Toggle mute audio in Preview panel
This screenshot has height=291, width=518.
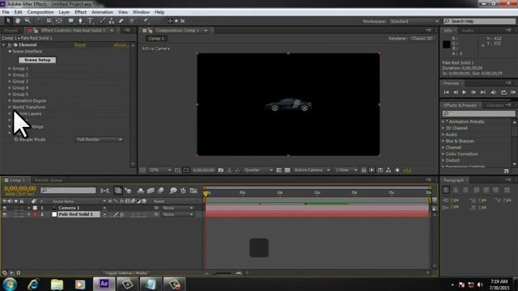coord(493,92)
